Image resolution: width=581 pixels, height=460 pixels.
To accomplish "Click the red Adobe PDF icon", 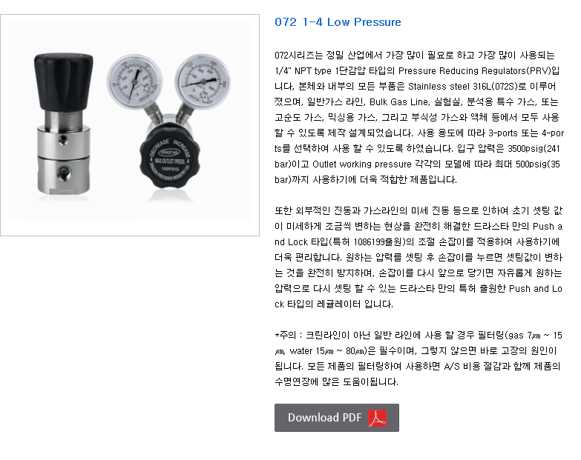I will click(377, 418).
